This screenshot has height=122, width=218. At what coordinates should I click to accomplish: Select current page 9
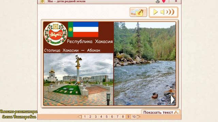(x=128, y=117)
